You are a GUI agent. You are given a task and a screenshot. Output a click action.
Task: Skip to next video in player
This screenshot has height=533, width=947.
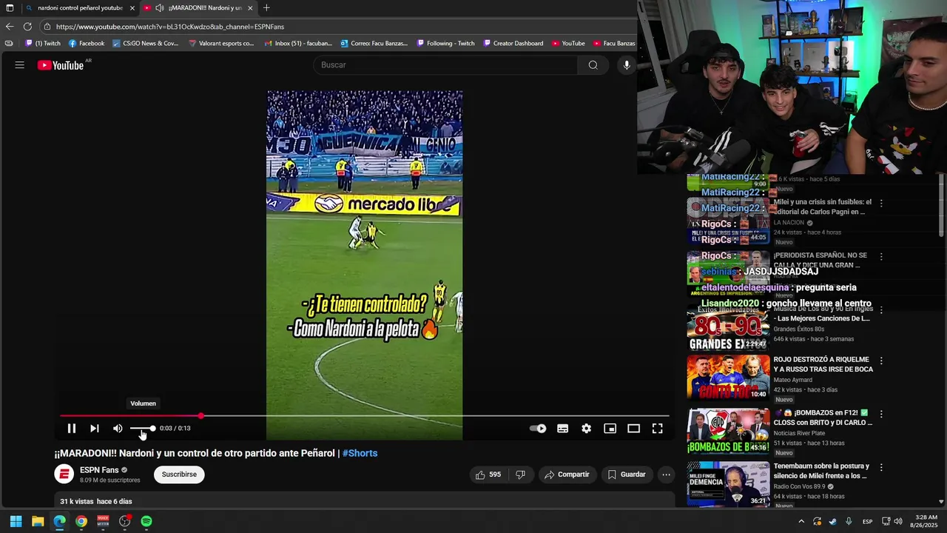tap(95, 429)
